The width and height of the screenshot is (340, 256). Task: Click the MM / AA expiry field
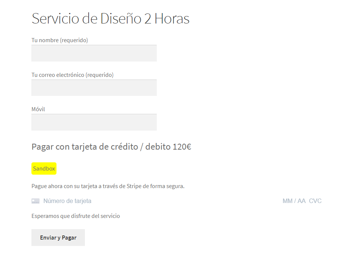pyautogui.click(x=294, y=201)
